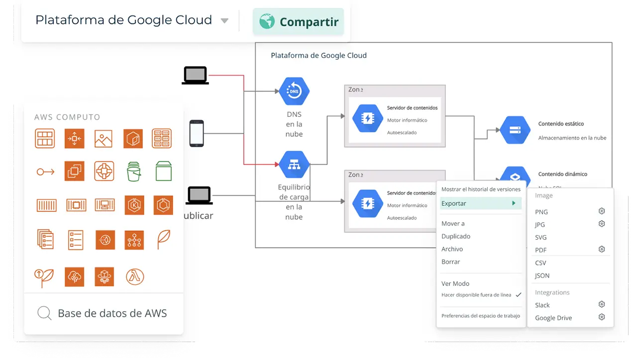637x358 pixels.
Task: Select the DNS en la nube label
Action: [x=294, y=124]
